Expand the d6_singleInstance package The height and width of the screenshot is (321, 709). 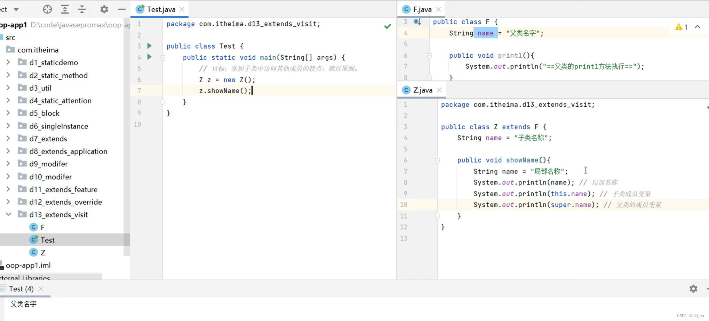pyautogui.click(x=8, y=126)
